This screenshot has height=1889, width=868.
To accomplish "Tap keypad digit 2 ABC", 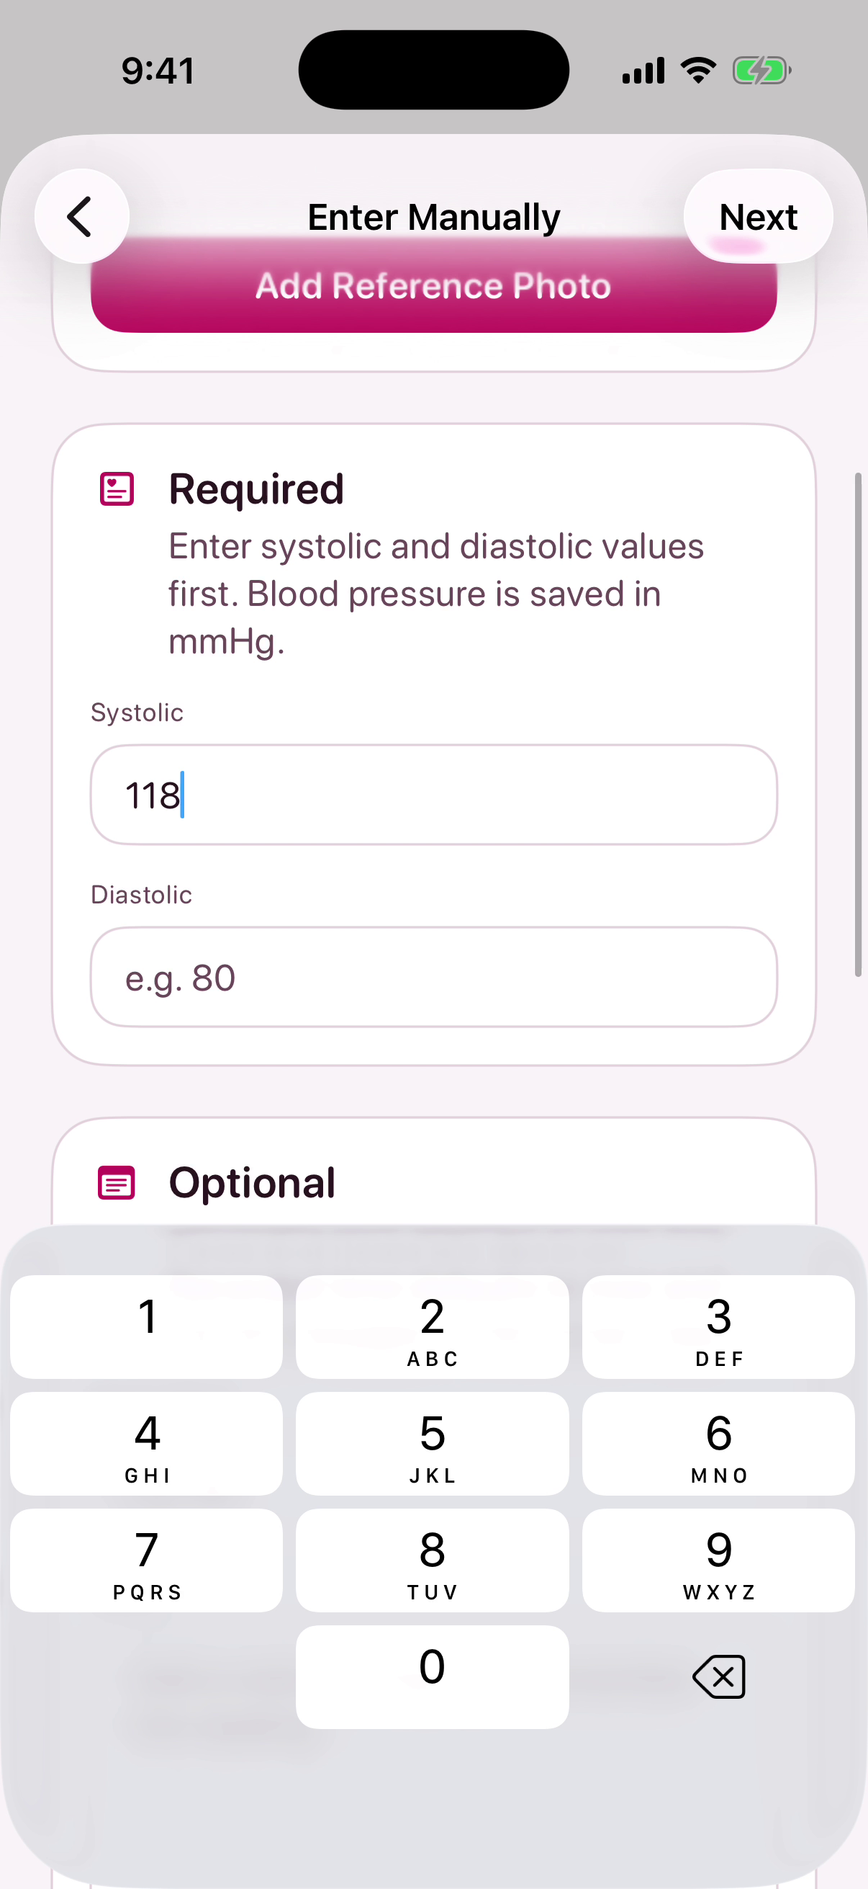I will coord(432,1326).
